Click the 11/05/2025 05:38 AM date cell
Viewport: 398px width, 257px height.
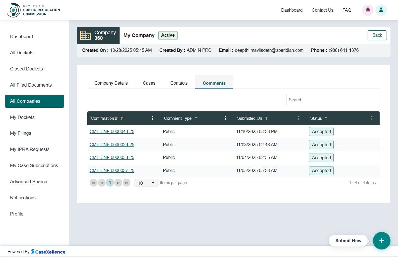[x=257, y=171]
